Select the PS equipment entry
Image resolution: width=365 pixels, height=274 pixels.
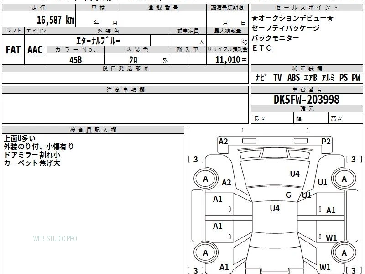[344, 77]
